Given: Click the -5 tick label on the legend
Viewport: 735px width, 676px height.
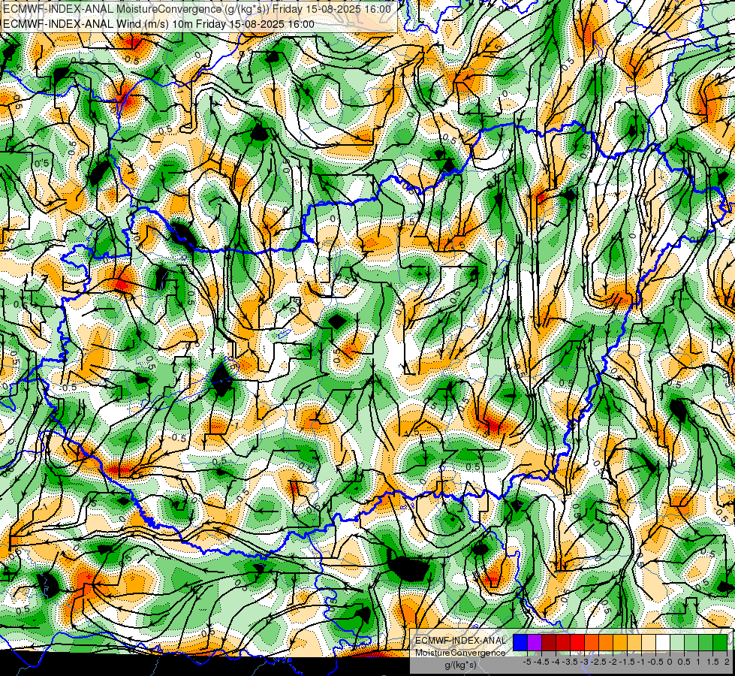Looking at the screenshot, I should tap(527, 662).
